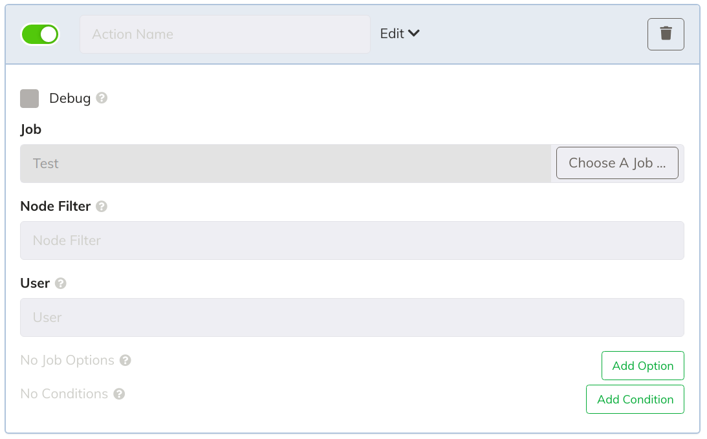Open the help icon beside Debug
This screenshot has height=439, width=707.
(102, 98)
